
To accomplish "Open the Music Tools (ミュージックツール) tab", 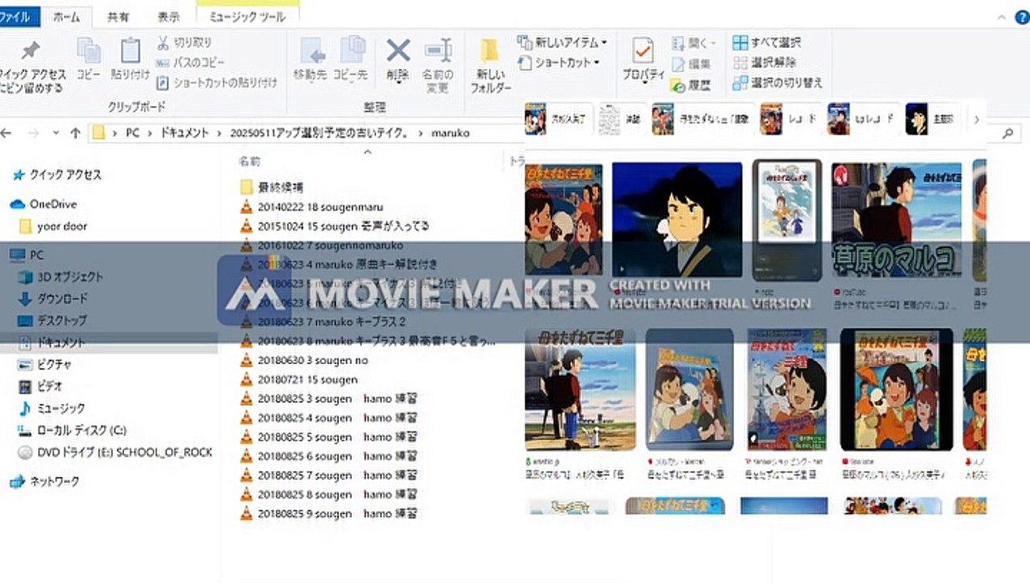I will (247, 16).
